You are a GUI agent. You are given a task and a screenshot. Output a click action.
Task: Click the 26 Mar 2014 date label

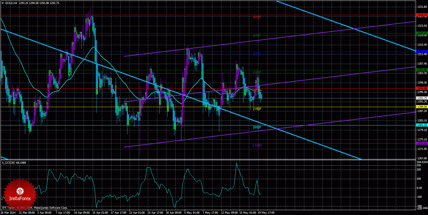coord(8,213)
